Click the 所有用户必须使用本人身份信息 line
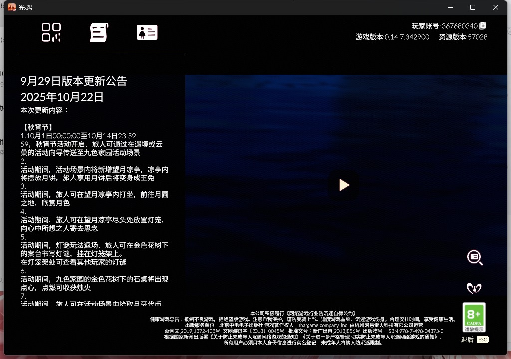511x359 pixels. [302, 343]
